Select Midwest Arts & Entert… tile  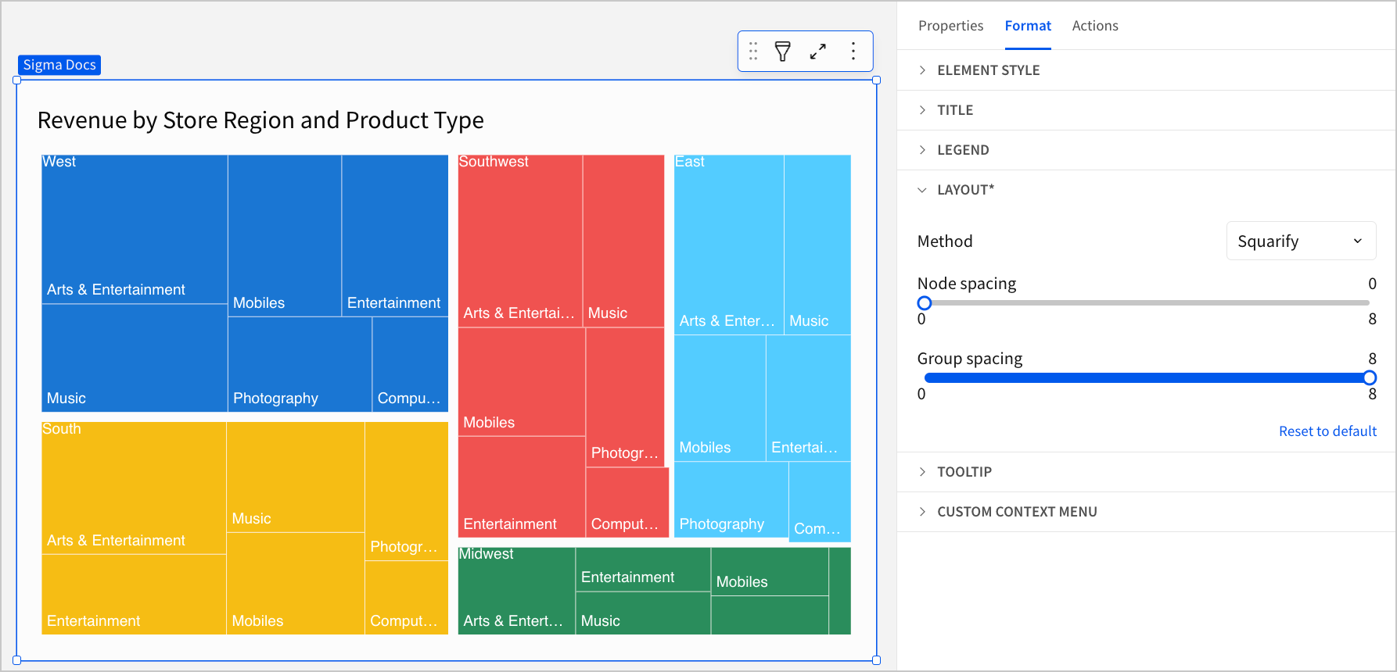click(x=516, y=591)
